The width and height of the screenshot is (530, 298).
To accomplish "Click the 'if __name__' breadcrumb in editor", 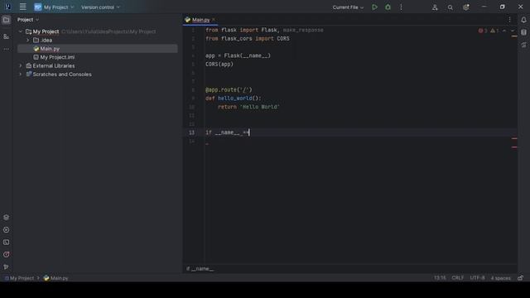I will (200, 268).
